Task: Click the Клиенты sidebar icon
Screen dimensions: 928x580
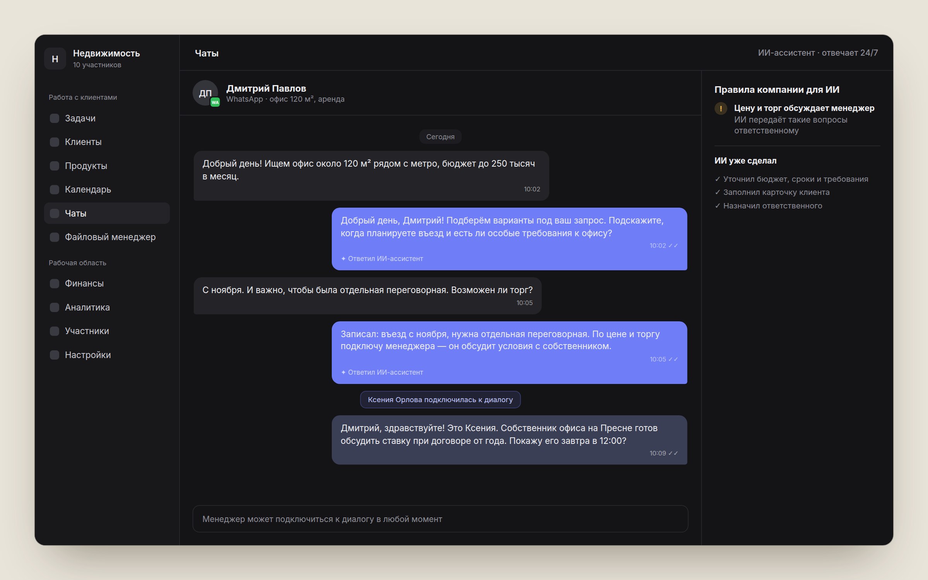Action: (55, 142)
